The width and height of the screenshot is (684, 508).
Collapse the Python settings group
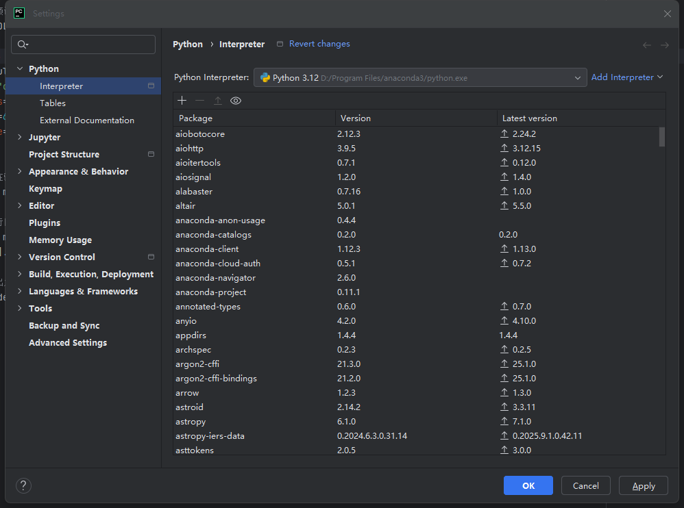point(20,68)
